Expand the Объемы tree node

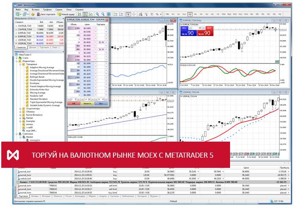click(x=20, y=112)
